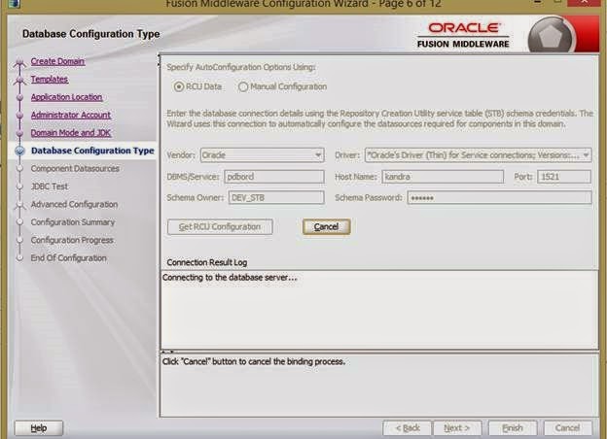The height and width of the screenshot is (439, 607).
Task: Select Configuration Summary step
Action: [x=73, y=222]
